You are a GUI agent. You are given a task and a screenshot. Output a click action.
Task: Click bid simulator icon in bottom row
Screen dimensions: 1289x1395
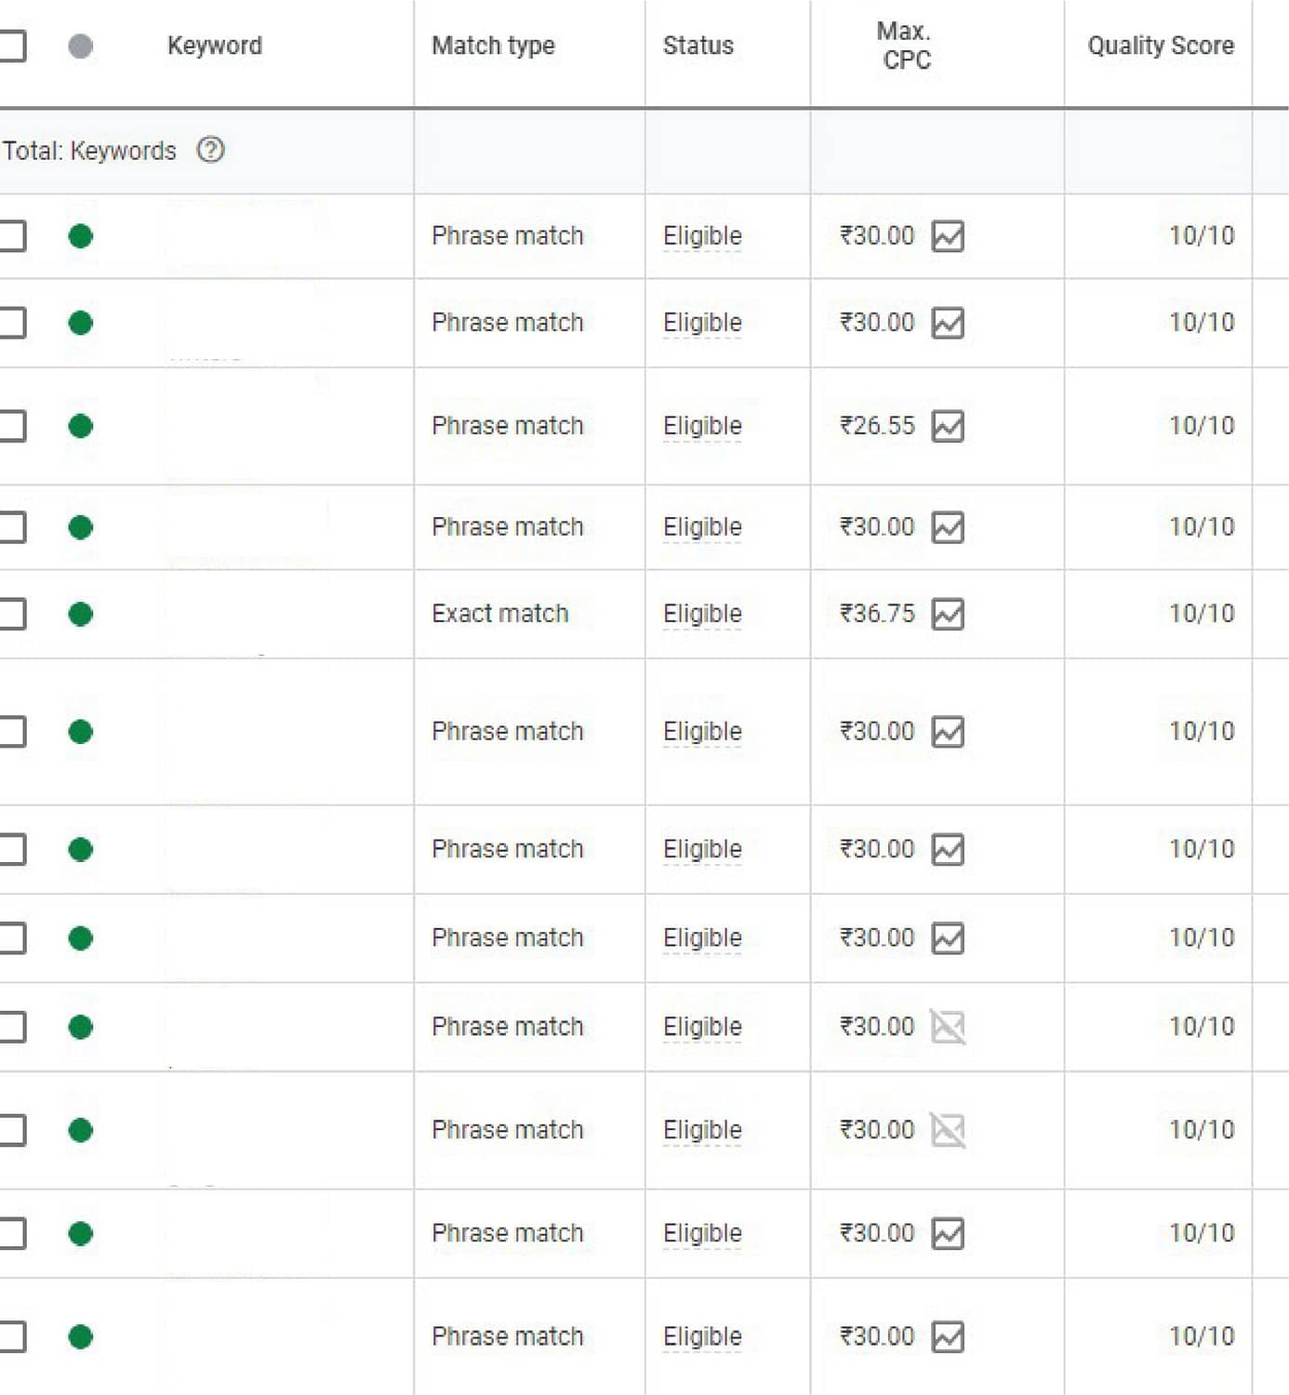coord(948,1336)
